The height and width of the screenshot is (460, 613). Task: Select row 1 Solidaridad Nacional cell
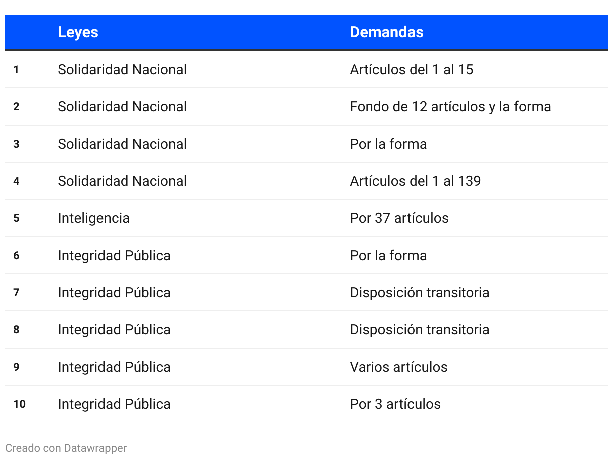(122, 69)
